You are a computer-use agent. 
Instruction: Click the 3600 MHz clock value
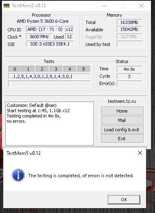pos(39,37)
